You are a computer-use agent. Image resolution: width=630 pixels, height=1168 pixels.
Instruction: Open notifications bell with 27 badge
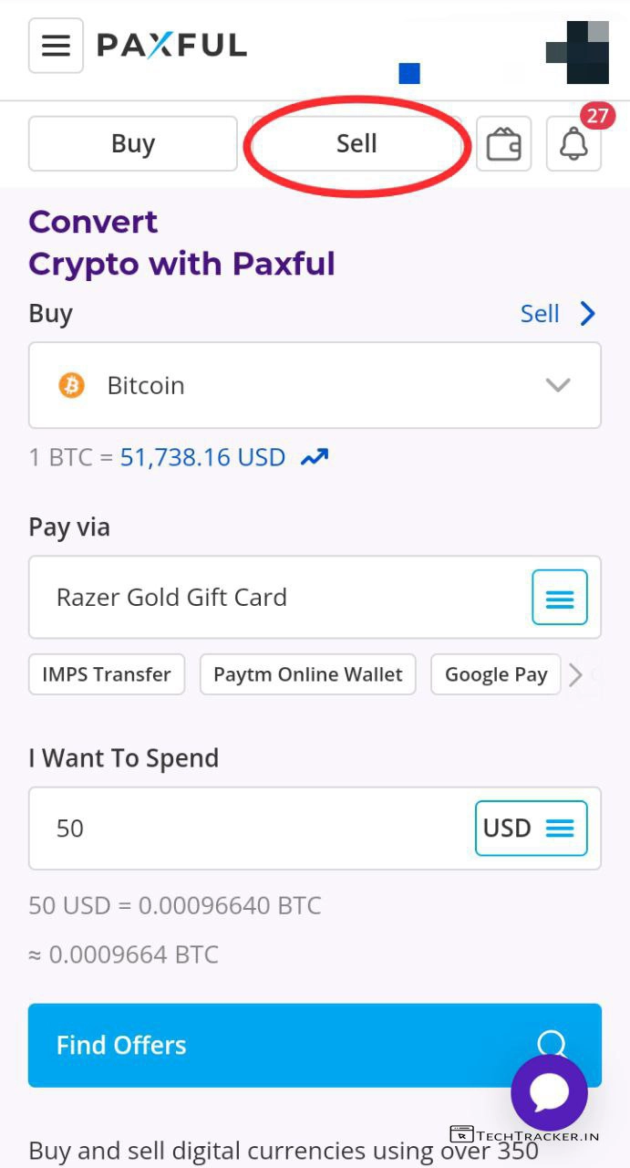tap(573, 144)
